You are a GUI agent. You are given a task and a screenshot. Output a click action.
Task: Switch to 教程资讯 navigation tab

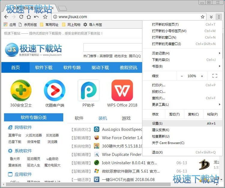[x=129, y=67]
